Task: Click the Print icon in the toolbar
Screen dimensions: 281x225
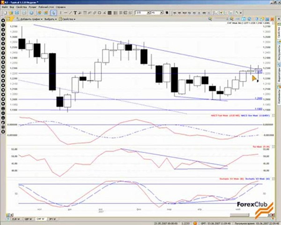Action: tap(24, 13)
